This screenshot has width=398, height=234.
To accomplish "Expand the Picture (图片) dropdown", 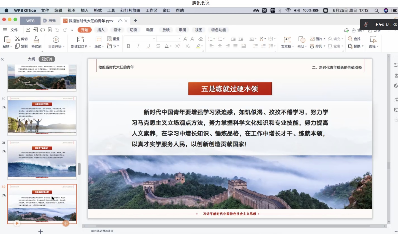I will pos(324,39).
